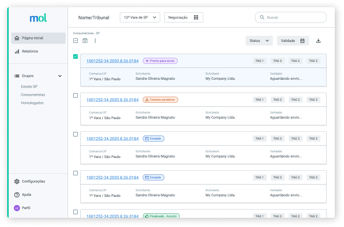This screenshot has width=344, height=227.
Task: Check the Contato pendente case checkbox
Action: point(75,96)
